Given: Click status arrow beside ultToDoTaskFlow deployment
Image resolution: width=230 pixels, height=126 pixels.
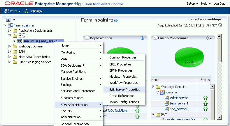Looking at the screenshot, I should 137,111.
